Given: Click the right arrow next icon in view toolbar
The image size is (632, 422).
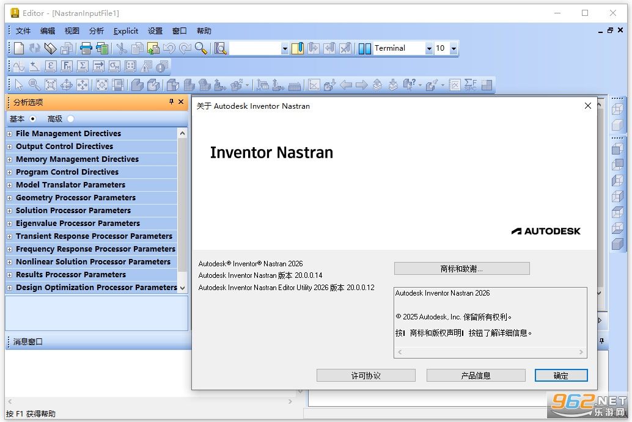Looking at the screenshot, I should (362, 84).
